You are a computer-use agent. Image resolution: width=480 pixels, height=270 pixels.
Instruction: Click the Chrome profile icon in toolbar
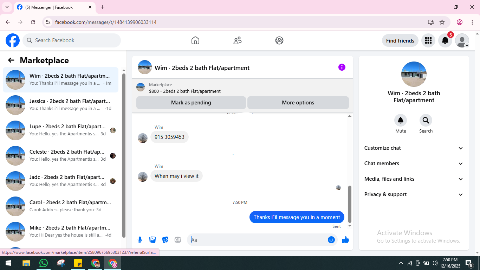(x=460, y=22)
